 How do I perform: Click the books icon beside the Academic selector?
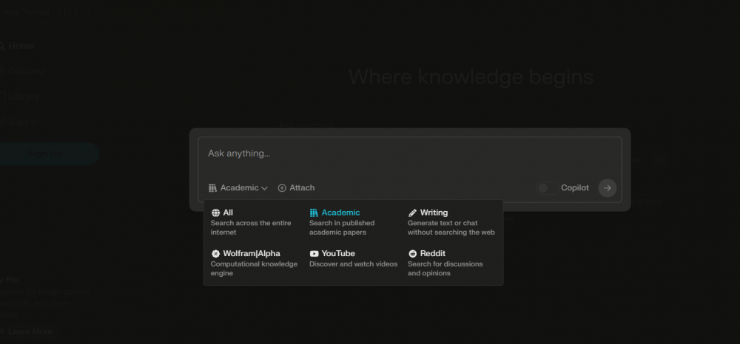click(212, 188)
